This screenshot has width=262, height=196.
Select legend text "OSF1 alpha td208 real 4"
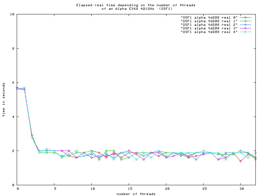coord(209,31)
